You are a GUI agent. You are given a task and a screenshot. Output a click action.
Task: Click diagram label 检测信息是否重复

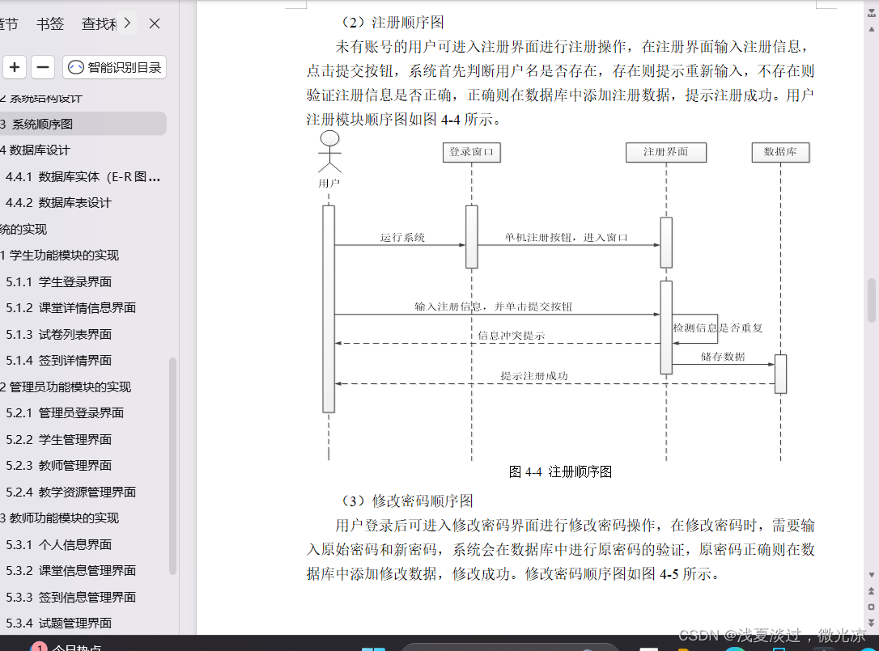pos(718,328)
